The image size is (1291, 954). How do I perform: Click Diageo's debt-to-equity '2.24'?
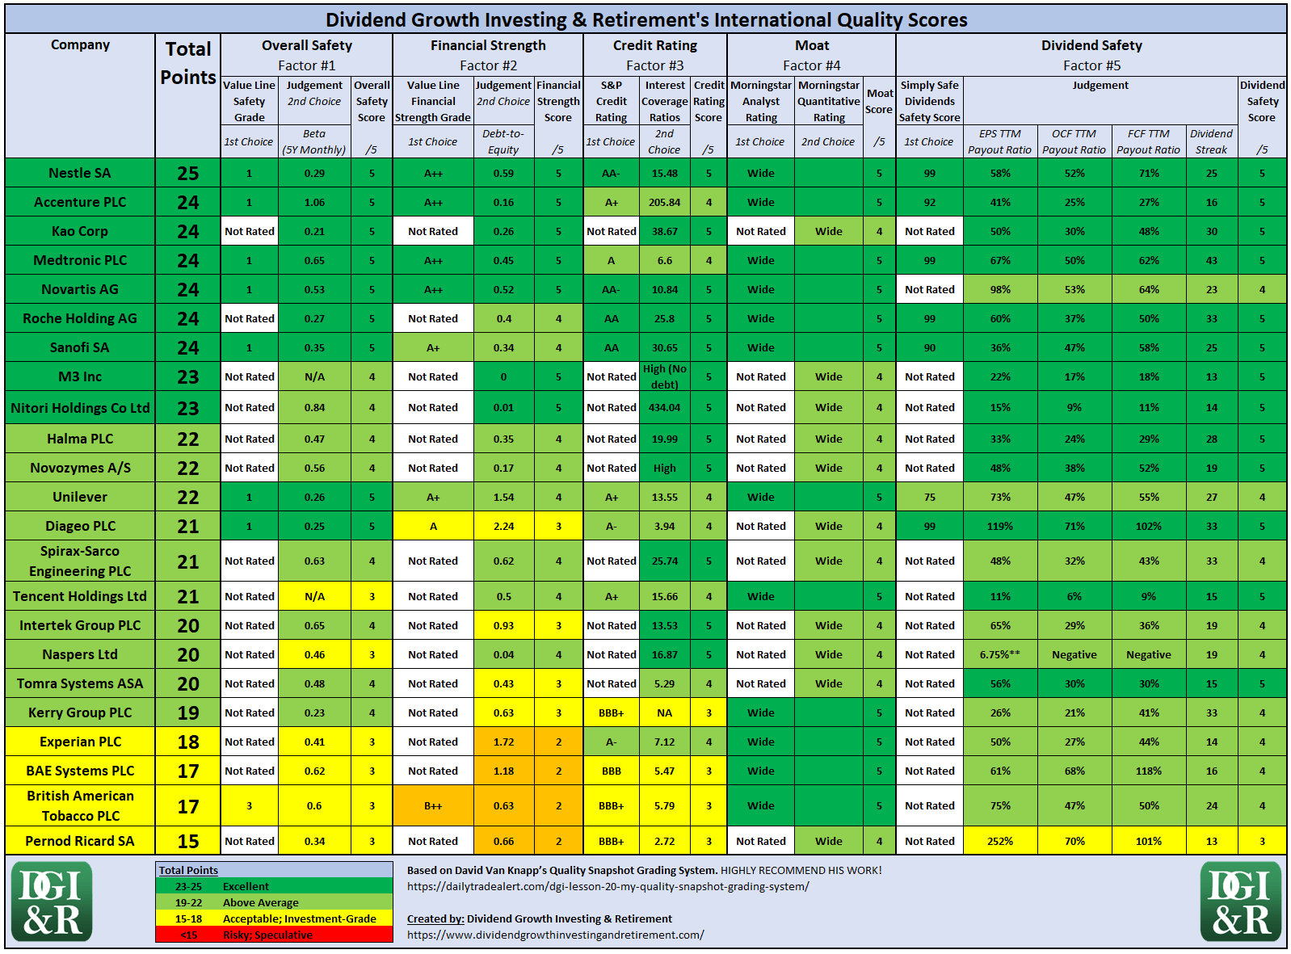coord(504,526)
